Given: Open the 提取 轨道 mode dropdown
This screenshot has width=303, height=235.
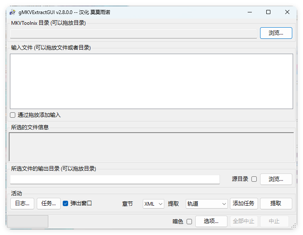Looking at the screenshot, I should pyautogui.click(x=206, y=204).
